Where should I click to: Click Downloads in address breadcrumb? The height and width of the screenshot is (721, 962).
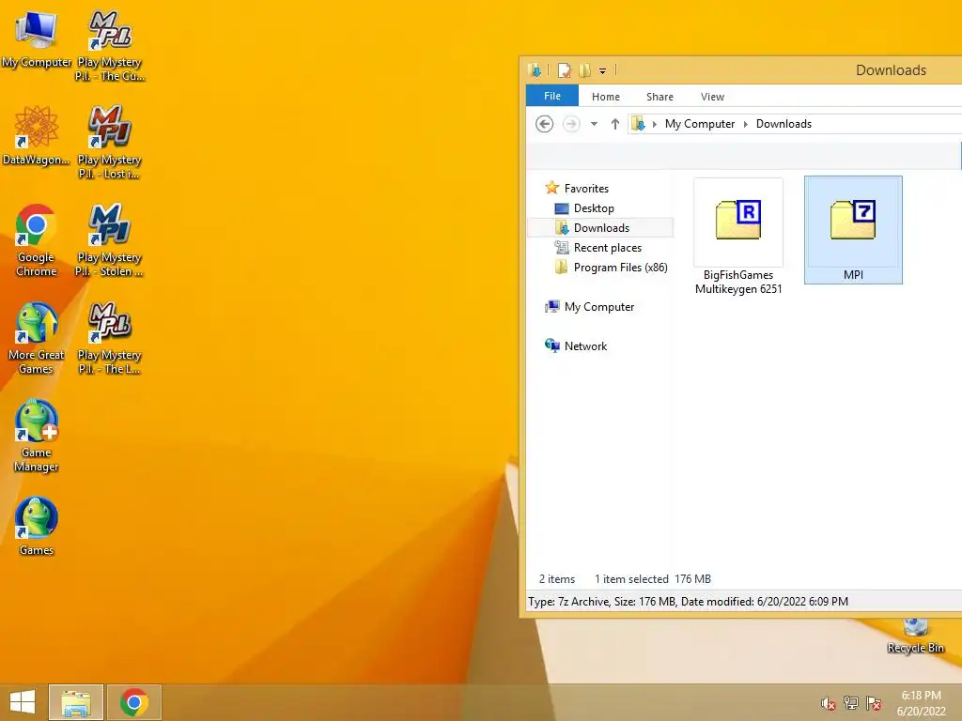coord(784,124)
